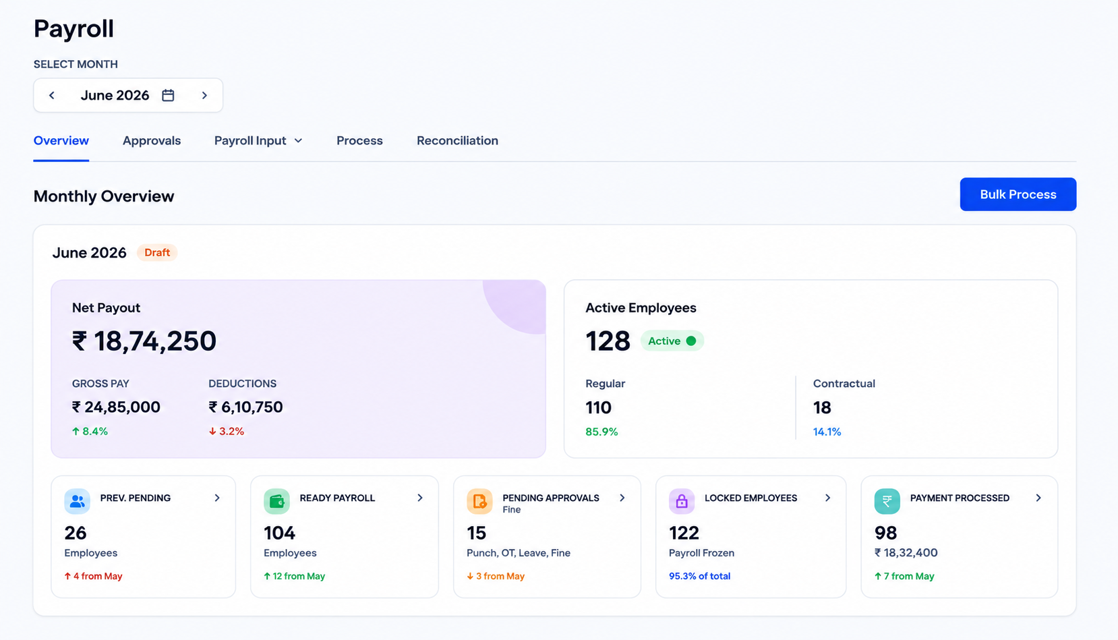This screenshot has width=1118, height=640.
Task: Click the Pending Approvals document icon
Action: (x=479, y=501)
